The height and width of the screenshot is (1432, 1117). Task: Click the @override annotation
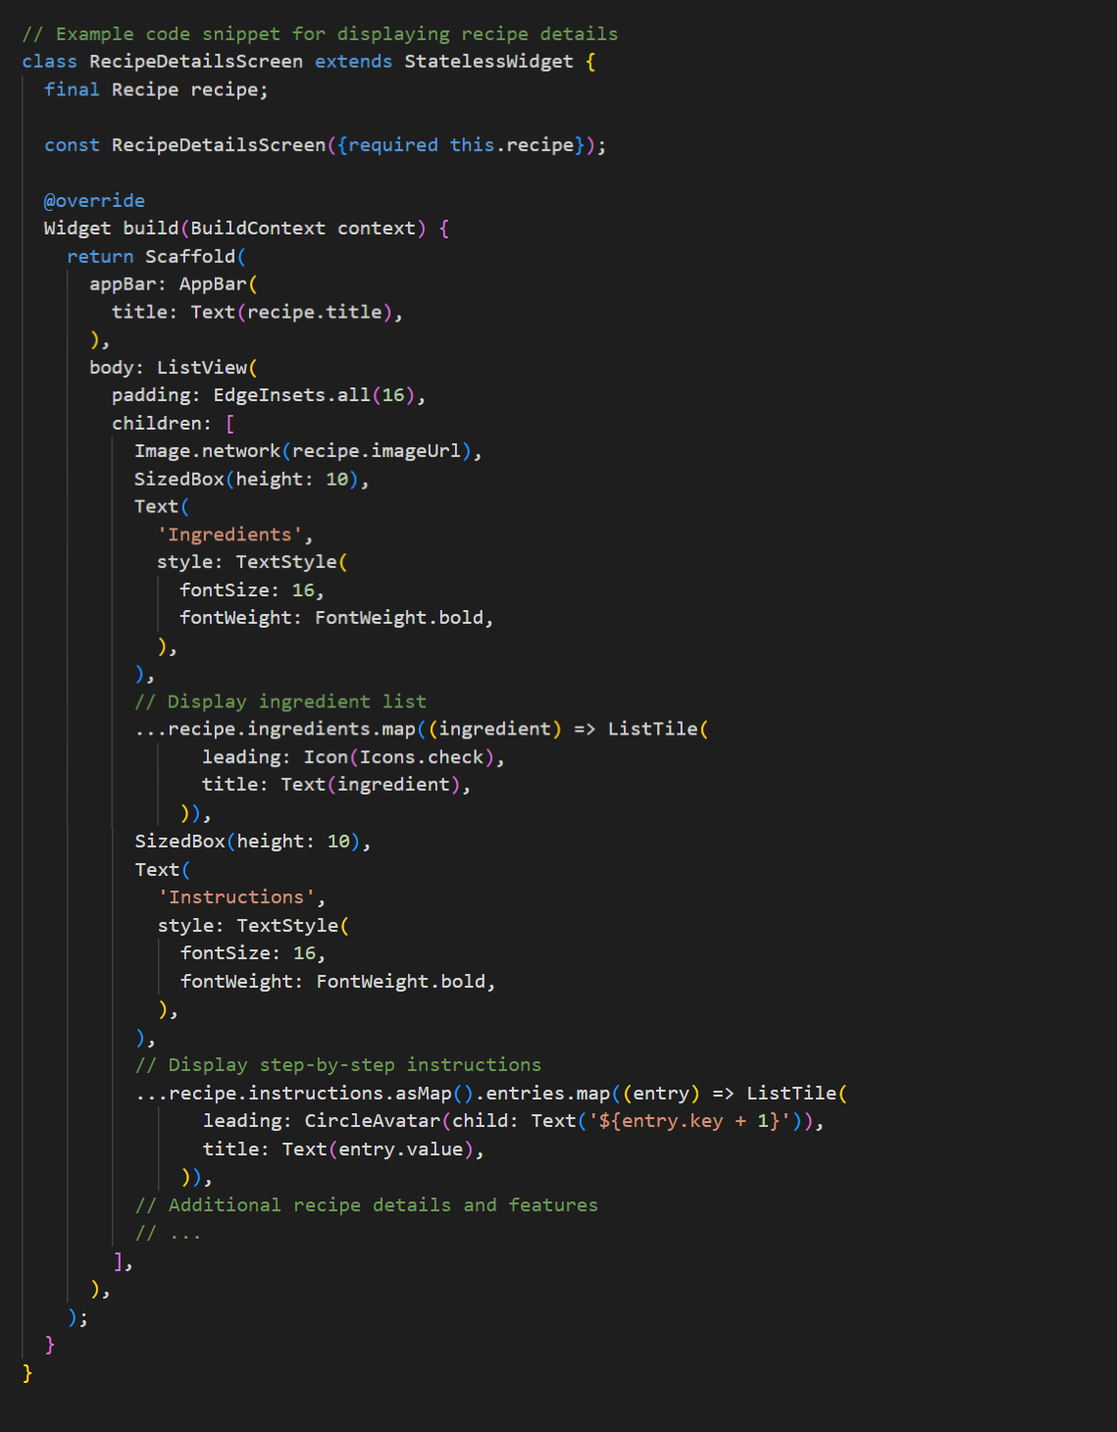click(x=93, y=200)
